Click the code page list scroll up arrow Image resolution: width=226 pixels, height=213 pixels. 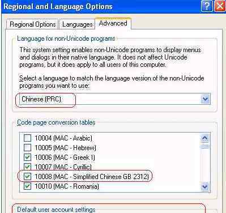click(x=205, y=138)
